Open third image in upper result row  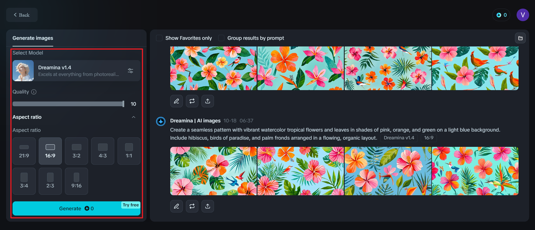pos(388,68)
